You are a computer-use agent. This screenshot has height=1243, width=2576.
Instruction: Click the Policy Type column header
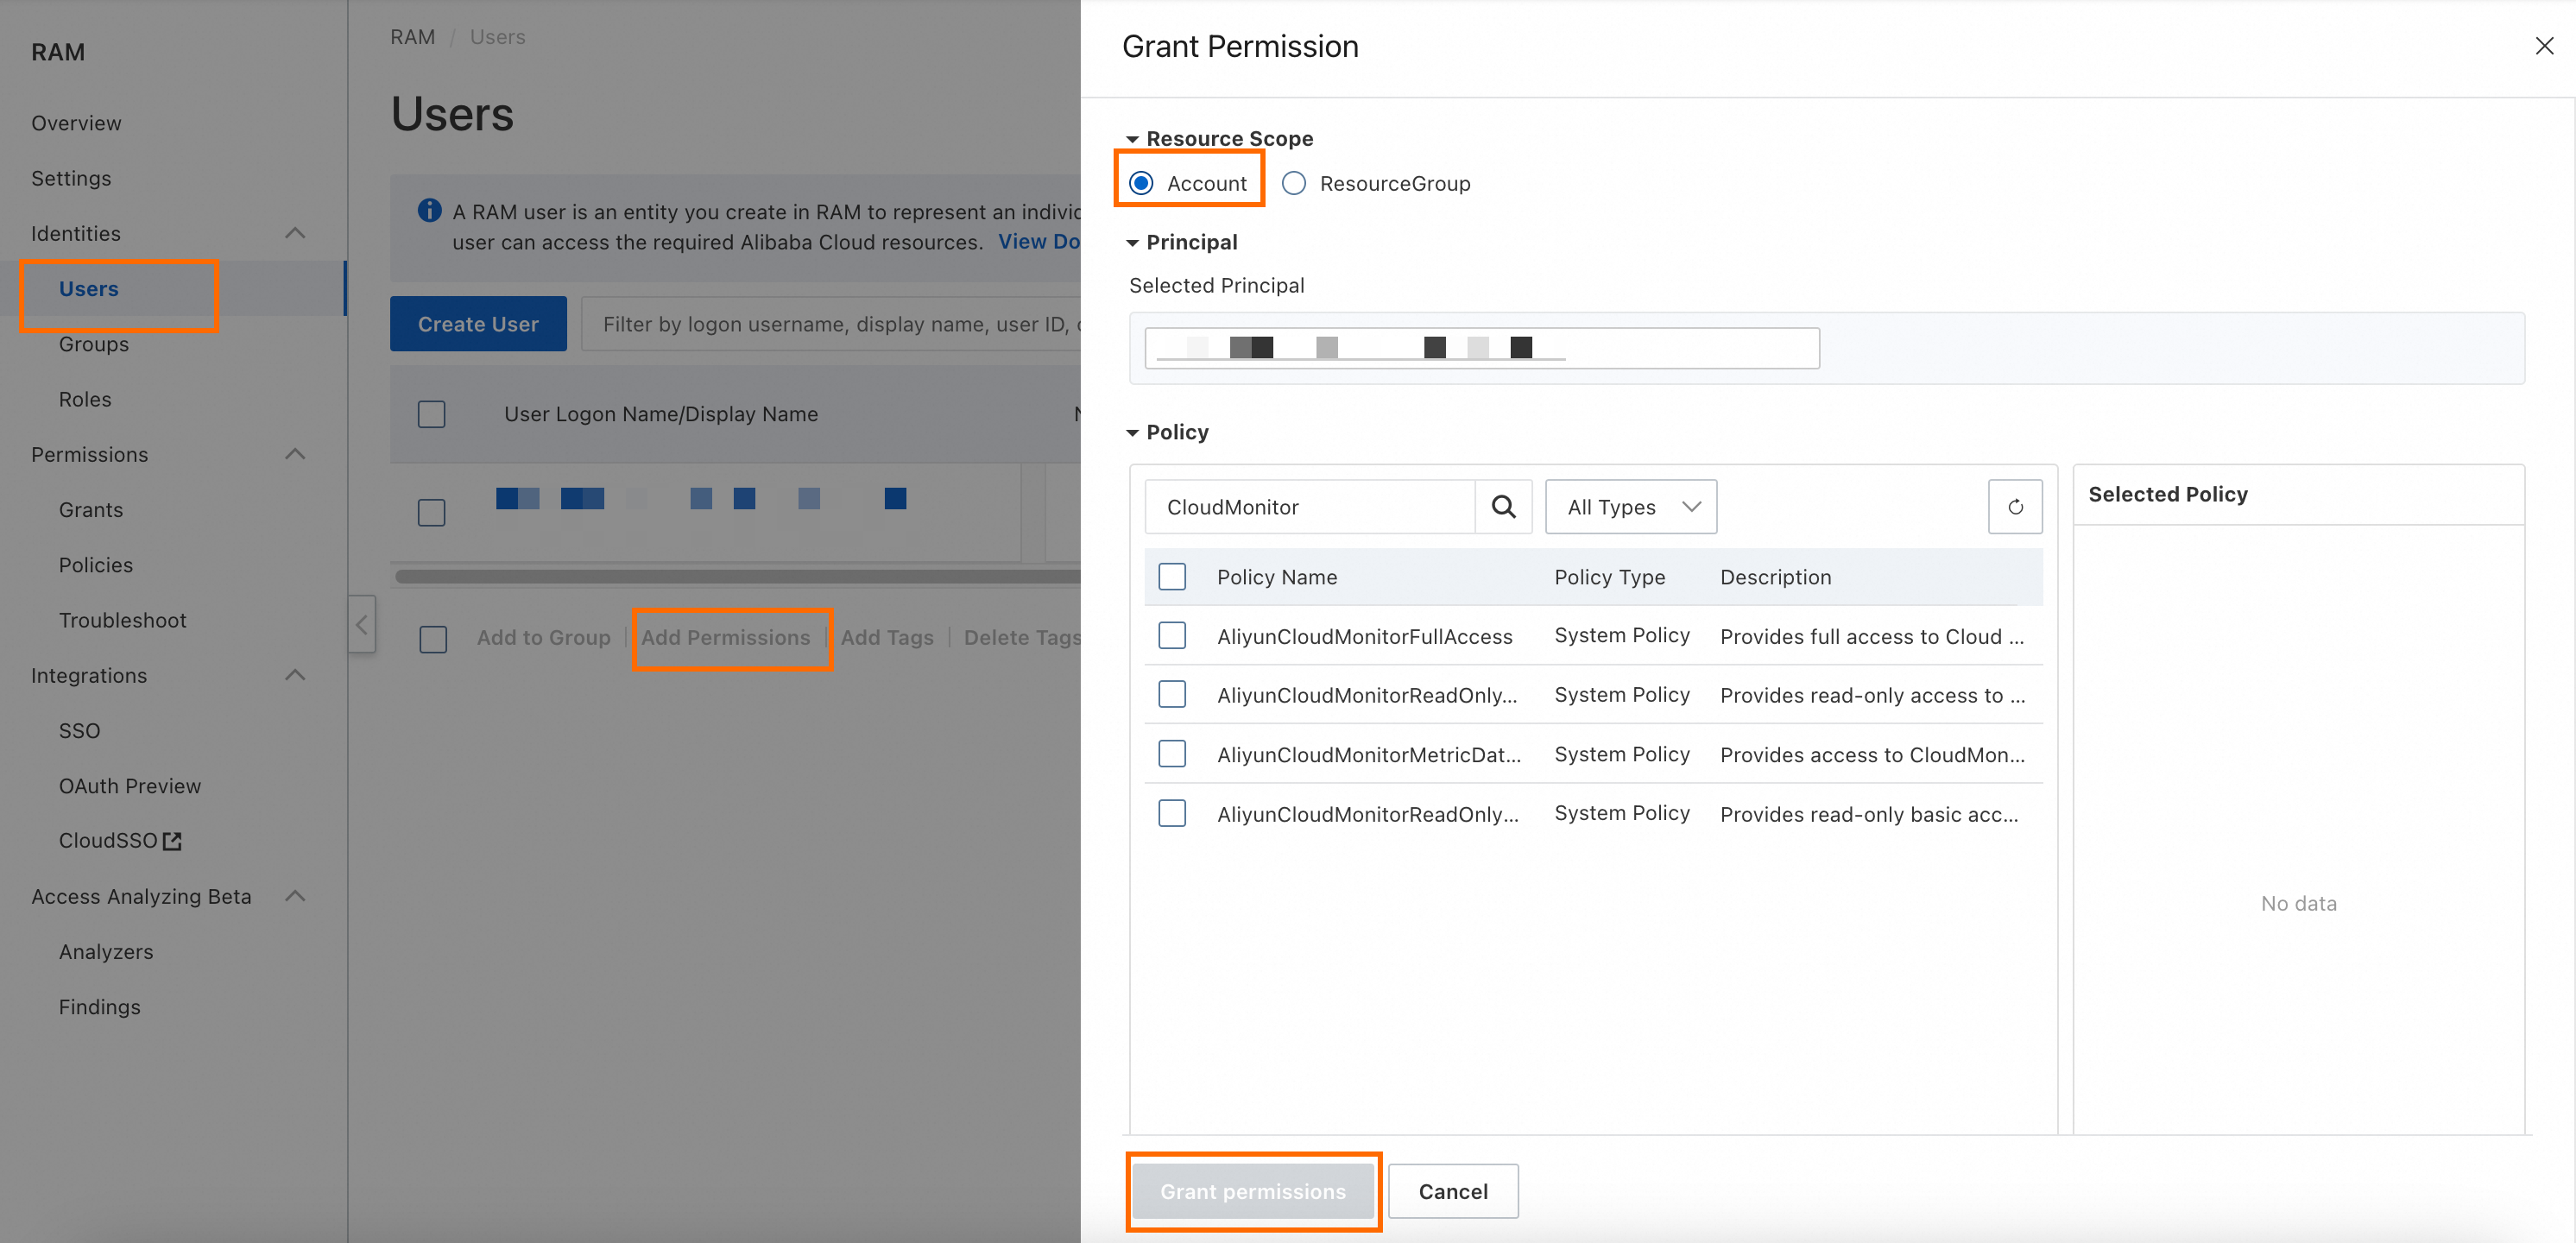click(x=1610, y=577)
